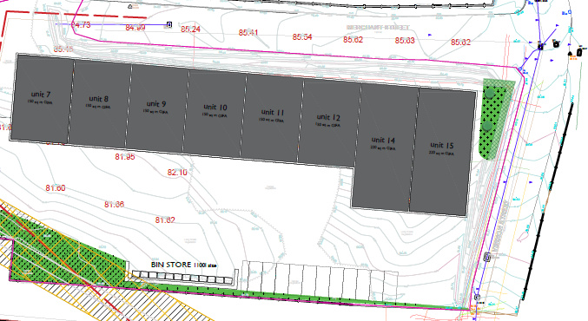The image size is (588, 321).
Task: Click the unit 14 label
Action: click(x=383, y=140)
